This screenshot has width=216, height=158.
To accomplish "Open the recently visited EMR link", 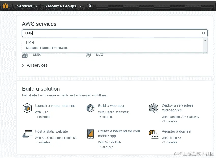I will tap(37, 55).
